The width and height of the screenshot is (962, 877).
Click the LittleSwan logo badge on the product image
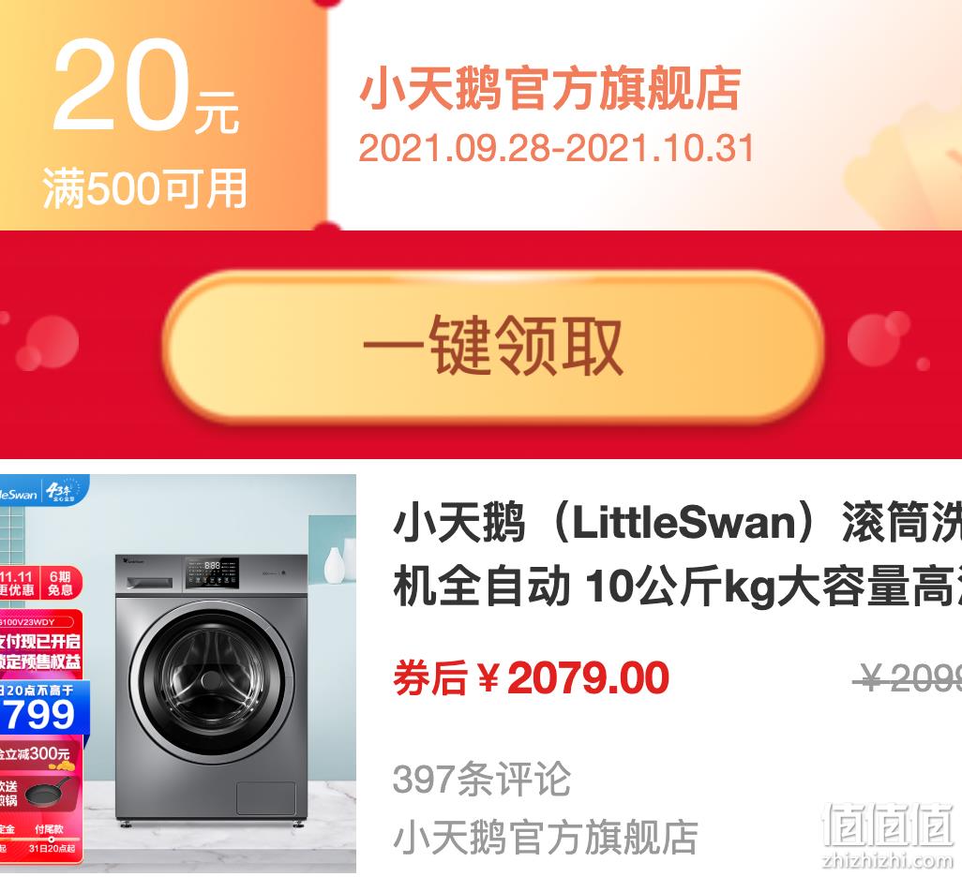(19, 494)
